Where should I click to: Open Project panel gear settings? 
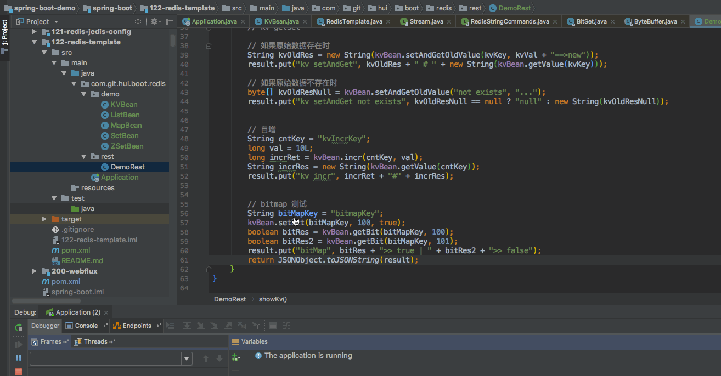(x=154, y=21)
